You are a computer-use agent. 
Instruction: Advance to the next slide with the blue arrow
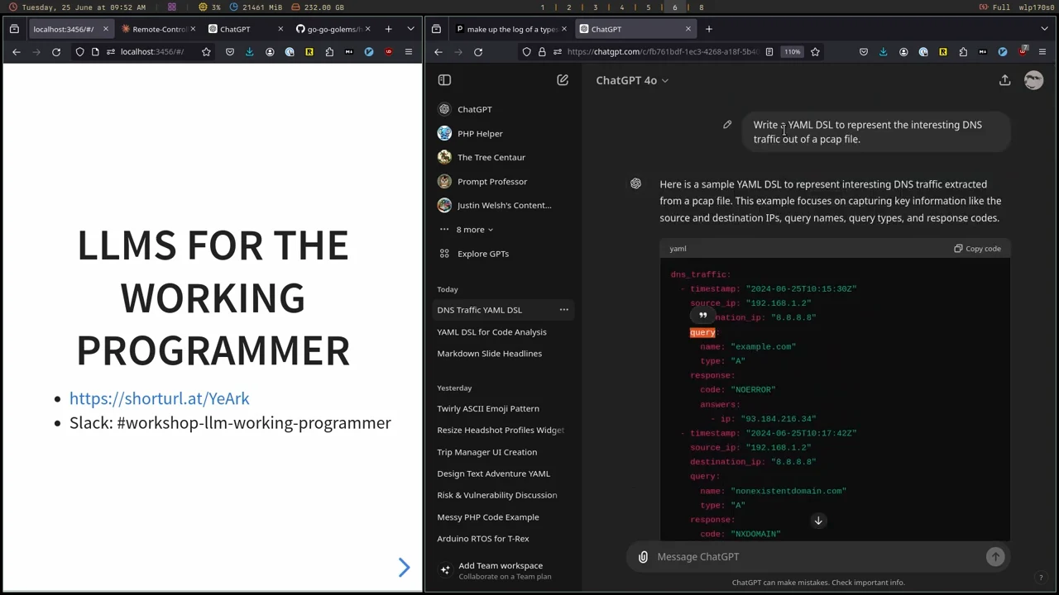[404, 567]
